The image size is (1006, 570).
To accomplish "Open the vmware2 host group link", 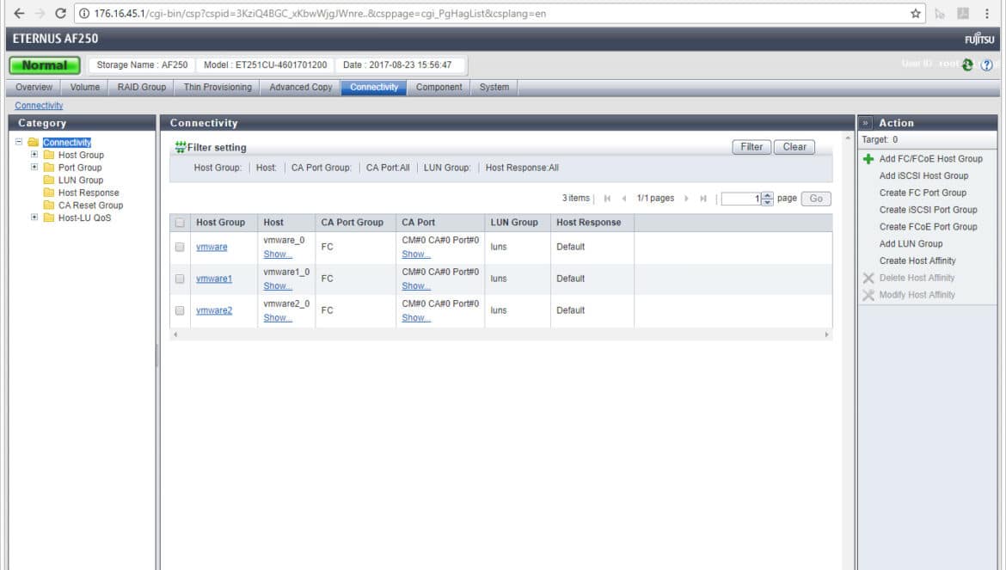I will (214, 310).
